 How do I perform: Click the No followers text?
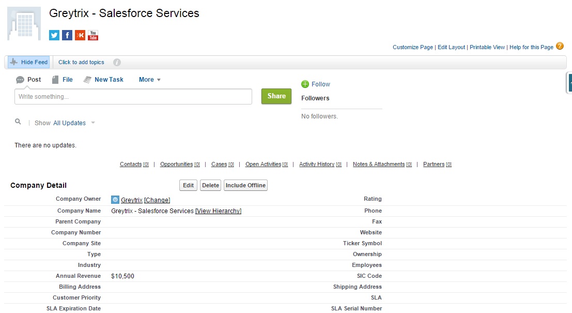click(x=319, y=116)
